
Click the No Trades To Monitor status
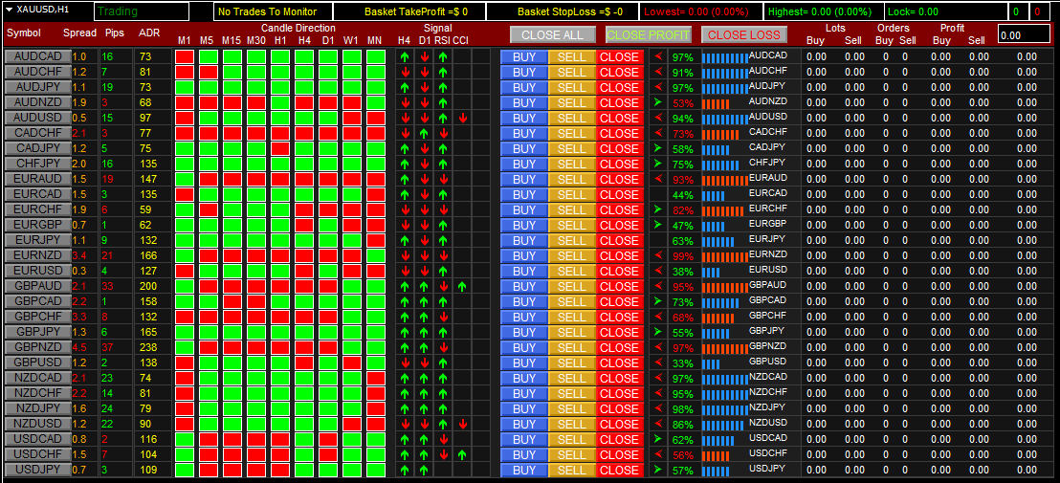[x=267, y=12]
